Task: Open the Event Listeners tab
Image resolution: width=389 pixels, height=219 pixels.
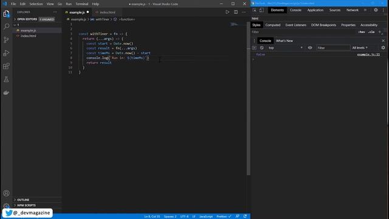Action: pyautogui.click(x=296, y=25)
